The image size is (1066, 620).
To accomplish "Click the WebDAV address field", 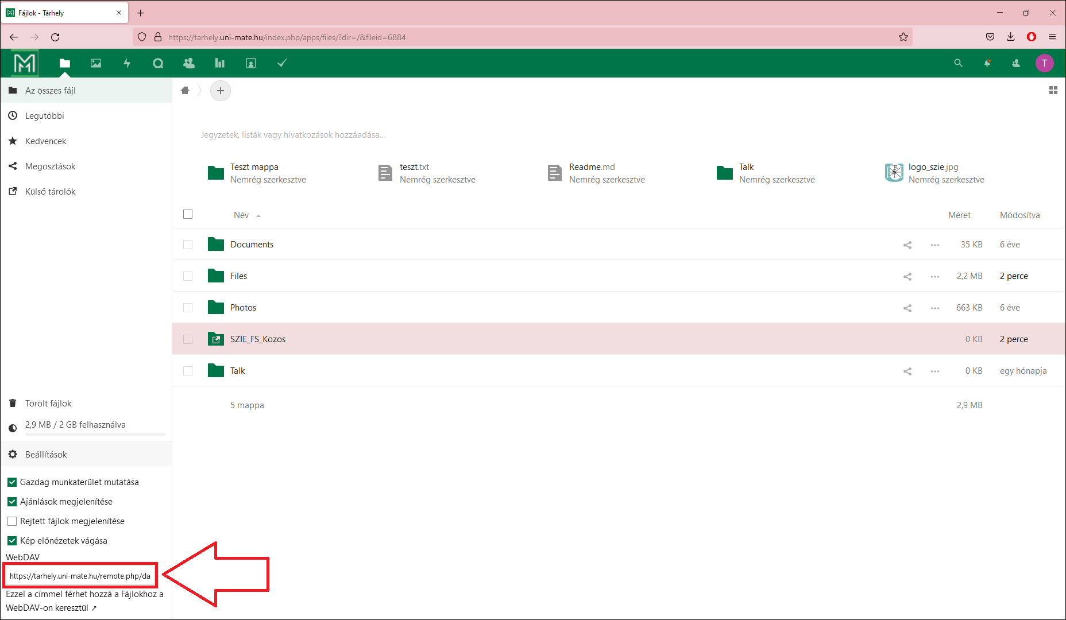I will tap(80, 576).
